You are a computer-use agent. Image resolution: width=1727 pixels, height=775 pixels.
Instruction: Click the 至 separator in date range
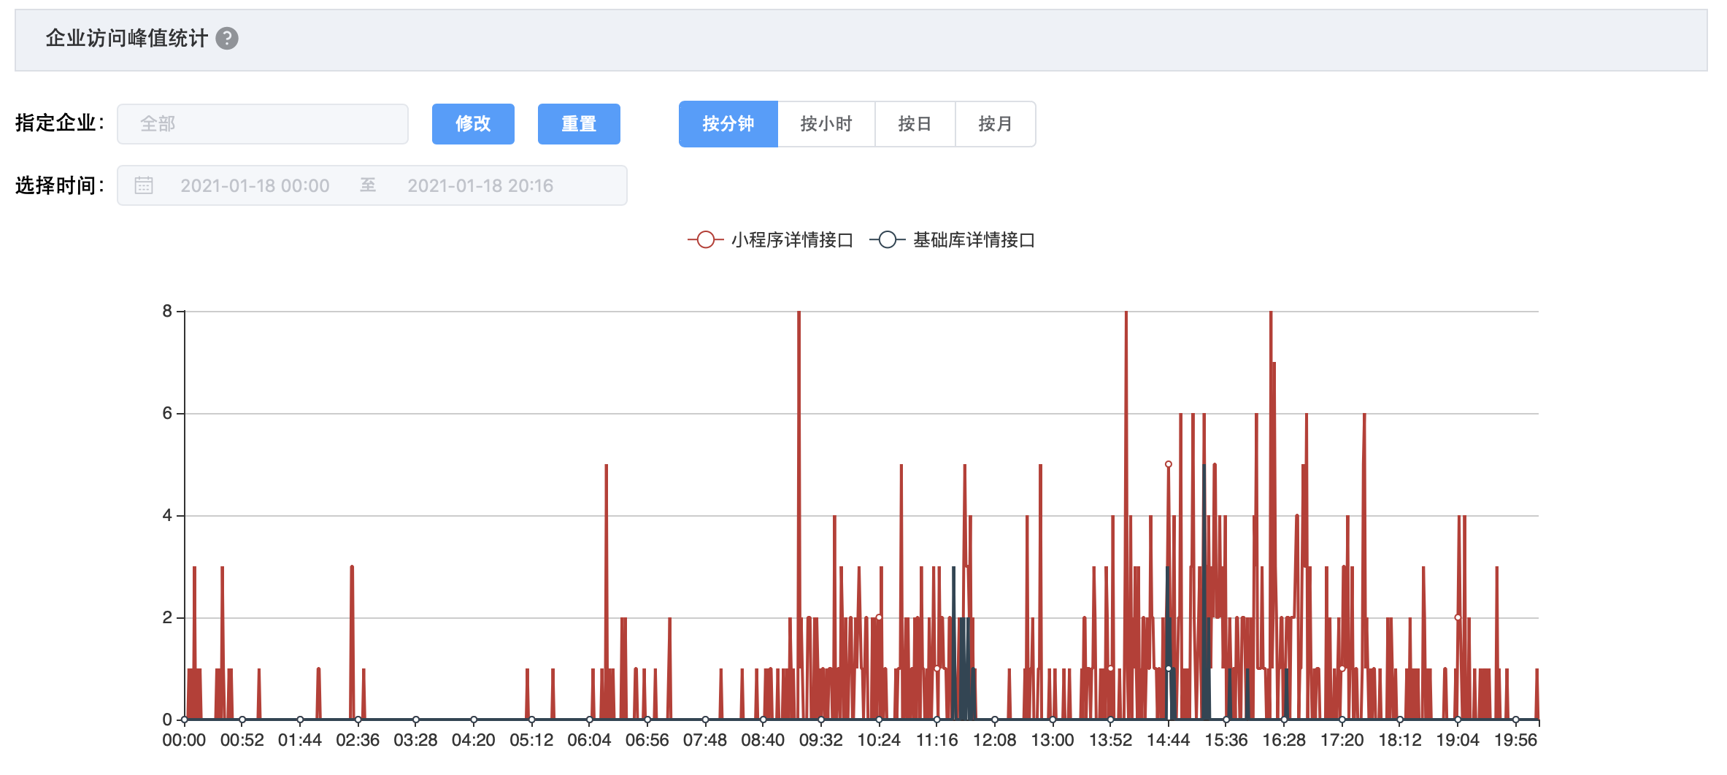(368, 185)
